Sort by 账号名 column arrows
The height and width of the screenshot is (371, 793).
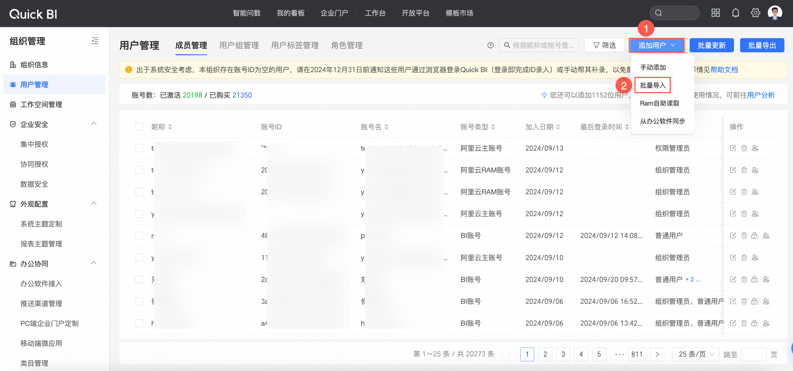pyautogui.click(x=387, y=127)
